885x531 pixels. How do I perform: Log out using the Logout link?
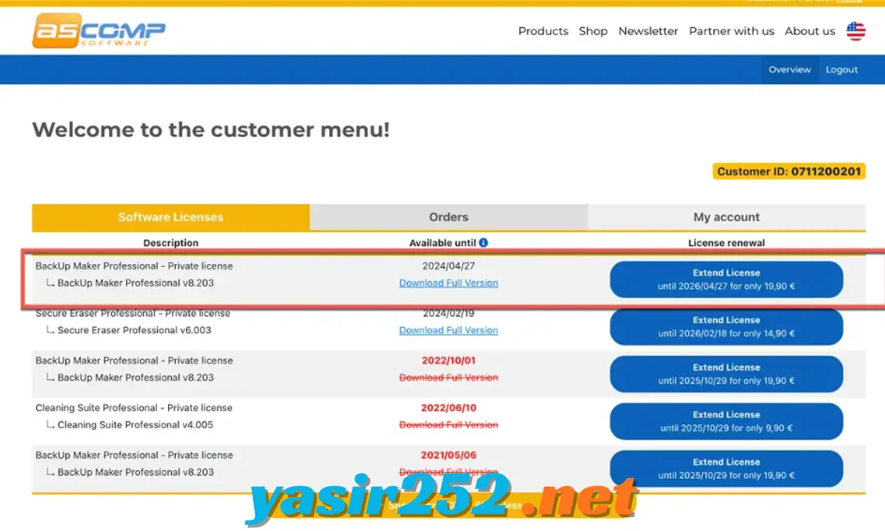[x=841, y=69]
